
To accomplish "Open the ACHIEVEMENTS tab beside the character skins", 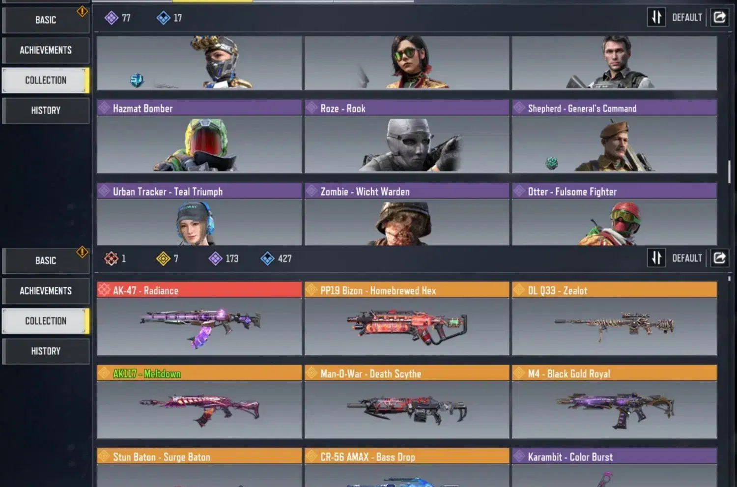I will click(46, 50).
